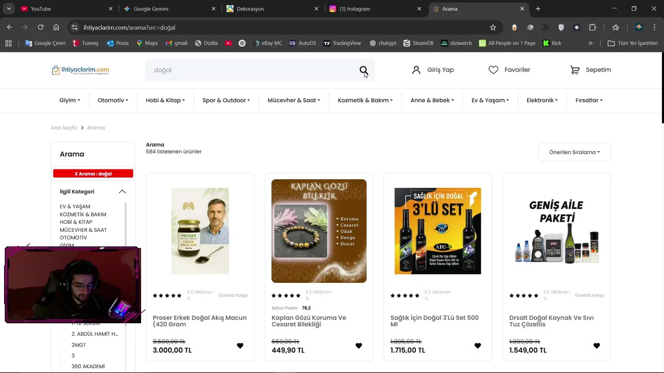Open the tab search dropdown arrow
Viewport: 664px width, 373px height.
[9, 9]
